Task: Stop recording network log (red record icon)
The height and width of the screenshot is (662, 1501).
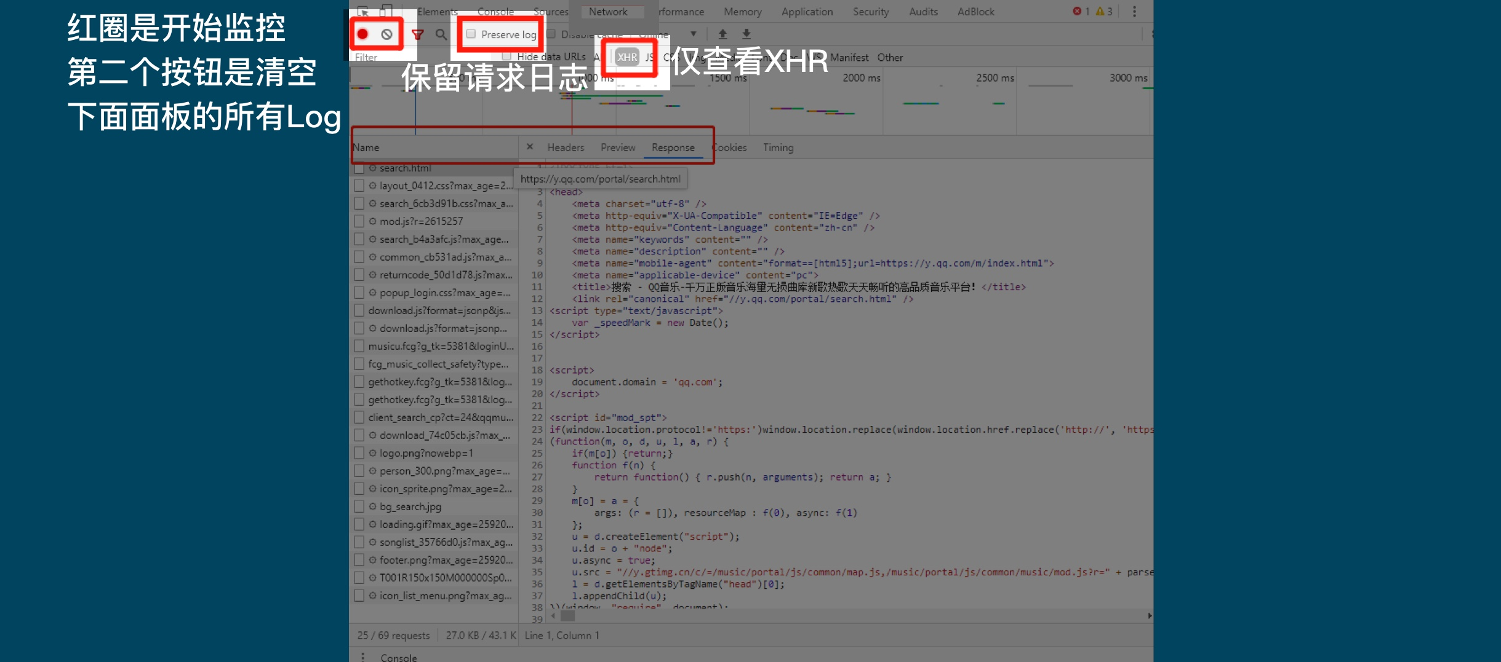Action: coord(364,34)
